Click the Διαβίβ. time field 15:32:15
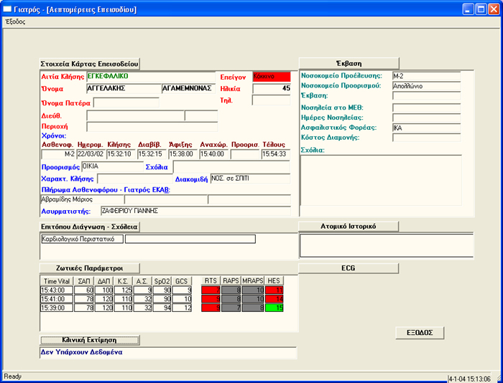This screenshot has height=383, width=503. tap(152, 154)
